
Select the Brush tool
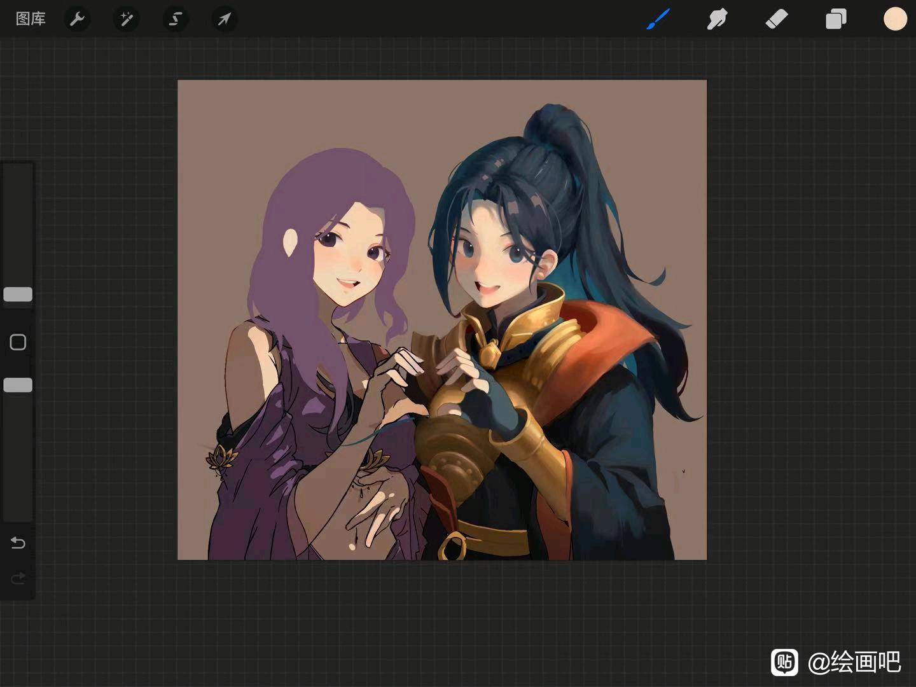click(658, 19)
